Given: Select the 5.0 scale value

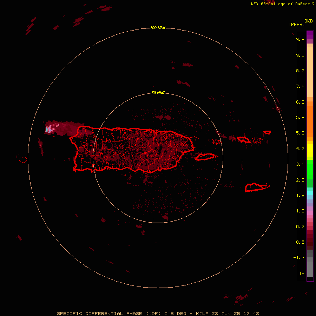Looking at the screenshot, I should [x=300, y=133].
